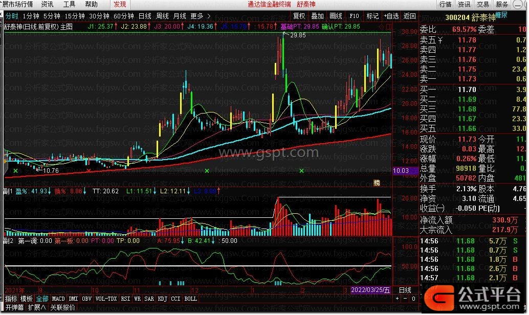
Task: Open the 帮助 menu
Action: (x=91, y=5)
